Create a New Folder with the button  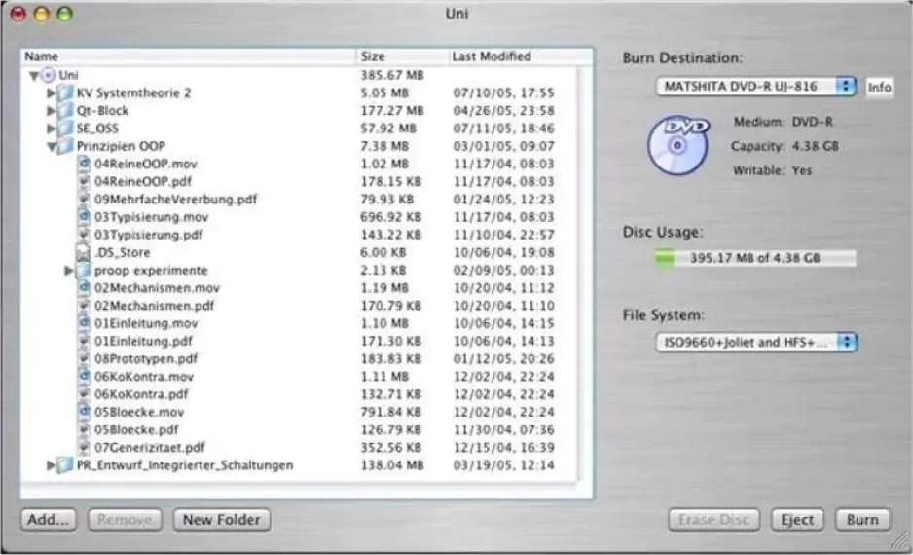221,520
